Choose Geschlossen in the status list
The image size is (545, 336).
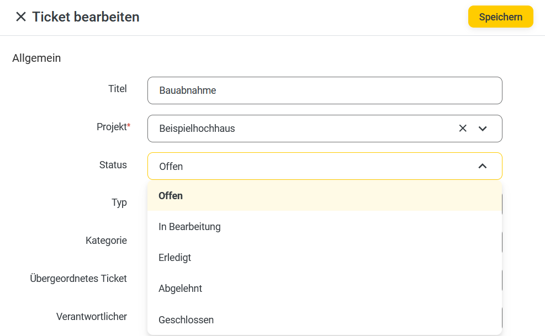click(x=325, y=319)
